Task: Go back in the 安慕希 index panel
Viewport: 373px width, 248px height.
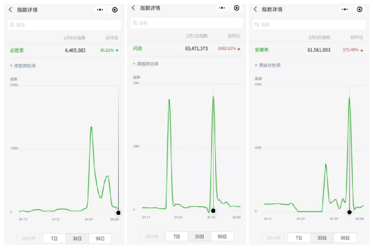Action: click(x=255, y=9)
